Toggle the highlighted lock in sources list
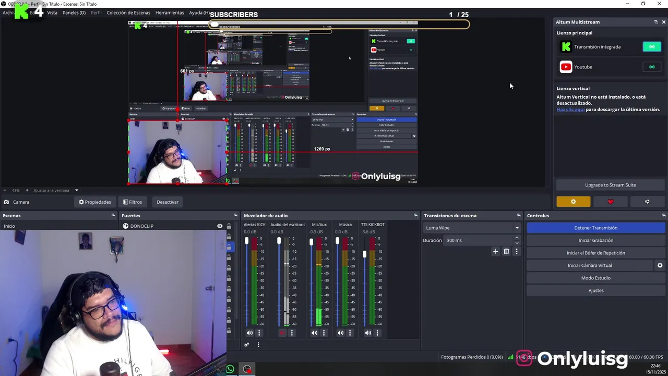 229,246
